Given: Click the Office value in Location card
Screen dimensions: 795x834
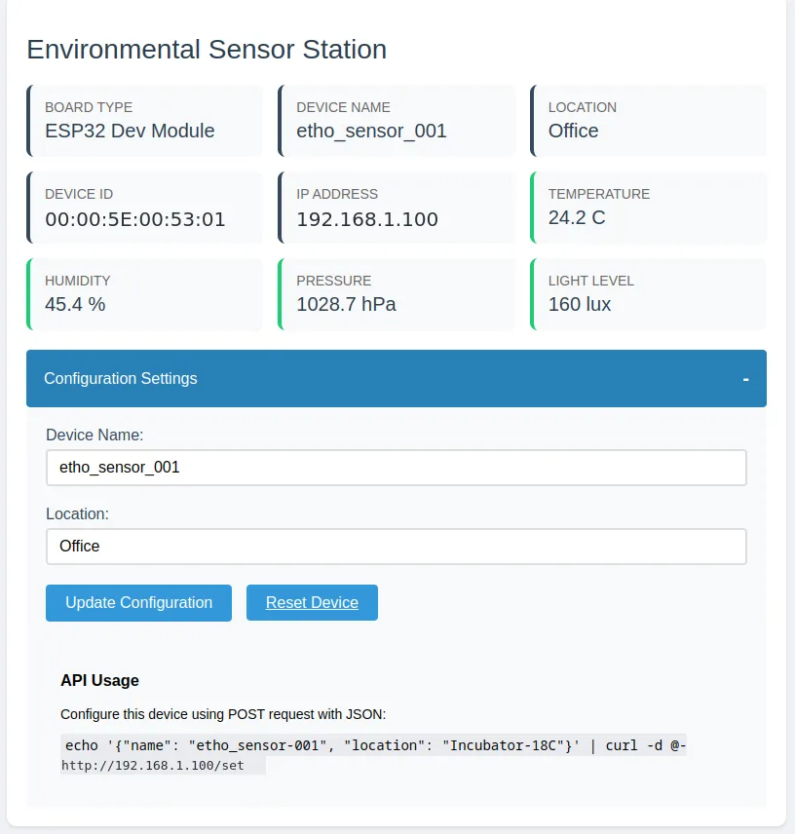Looking at the screenshot, I should (573, 131).
